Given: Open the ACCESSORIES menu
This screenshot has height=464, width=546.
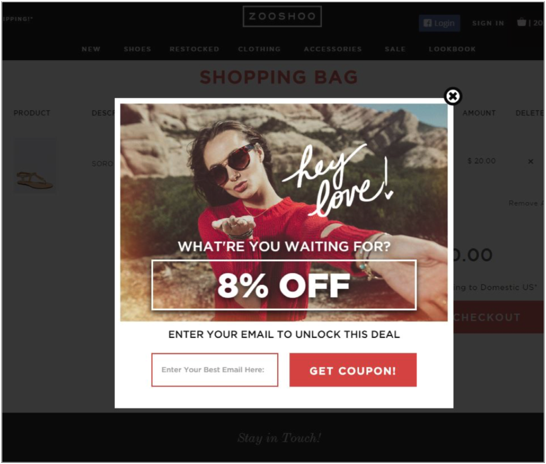Looking at the screenshot, I should (x=332, y=49).
